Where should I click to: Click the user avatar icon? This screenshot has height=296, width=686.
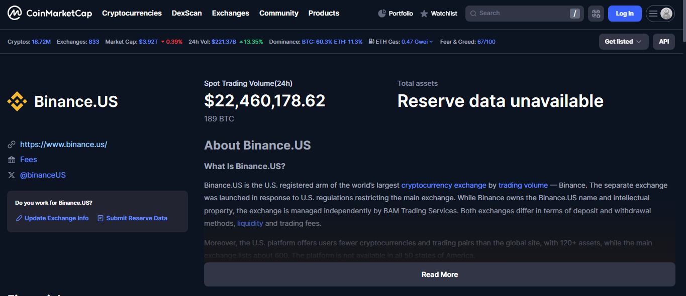click(x=666, y=14)
